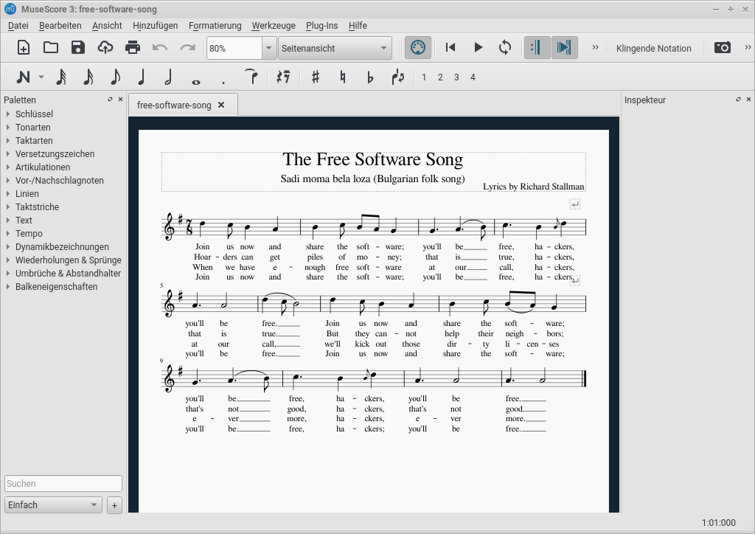Open the Einfach workspace dropdown
This screenshot has height=534, width=755.
click(53, 505)
